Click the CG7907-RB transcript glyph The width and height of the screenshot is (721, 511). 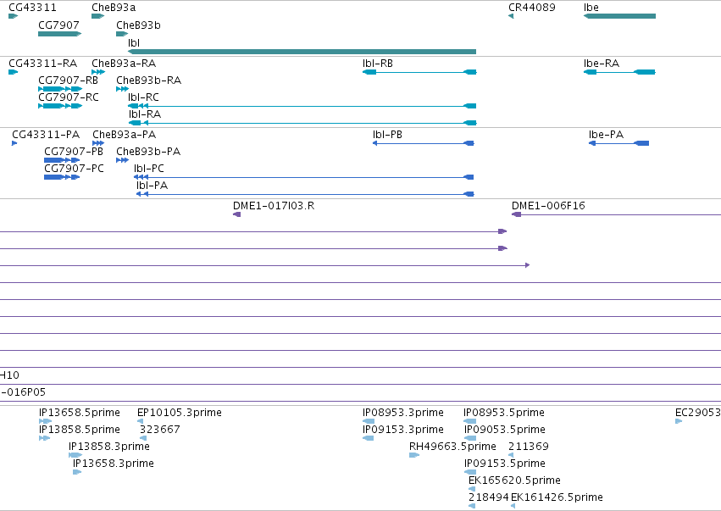[x=60, y=89]
